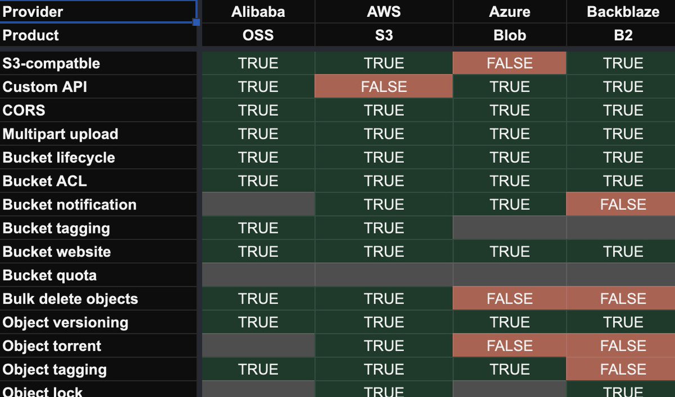
Task: Select the Provider header cell
Action: click(98, 11)
